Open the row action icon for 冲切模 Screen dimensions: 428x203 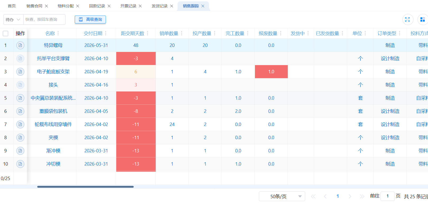20,164
